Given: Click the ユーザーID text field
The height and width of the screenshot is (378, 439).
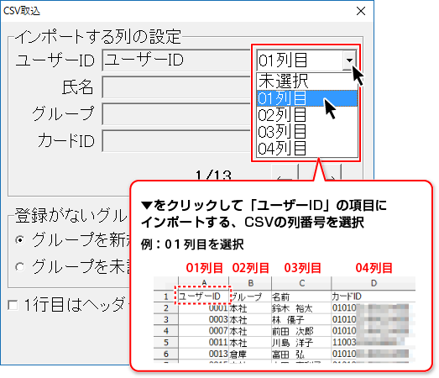Looking at the screenshot, I should pyautogui.click(x=176, y=60).
